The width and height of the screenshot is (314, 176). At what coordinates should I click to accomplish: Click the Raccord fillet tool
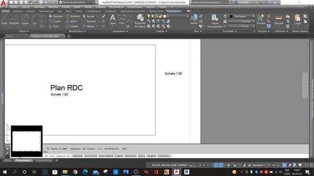(89, 21)
